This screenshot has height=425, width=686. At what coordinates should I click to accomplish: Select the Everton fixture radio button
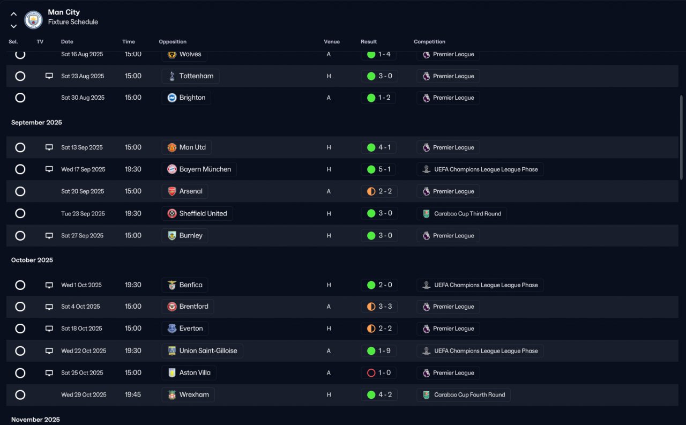click(20, 329)
